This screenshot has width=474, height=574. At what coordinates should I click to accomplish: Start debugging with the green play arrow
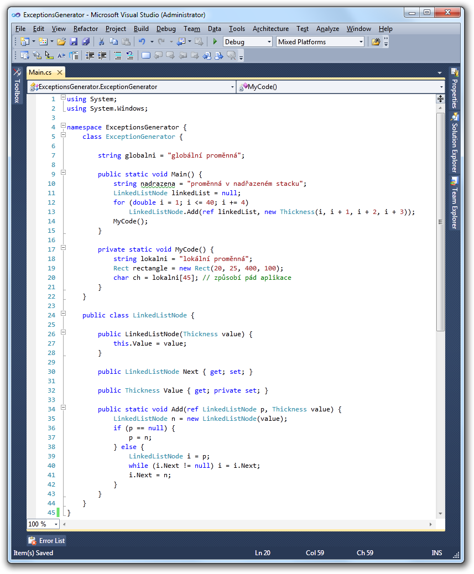pos(215,41)
